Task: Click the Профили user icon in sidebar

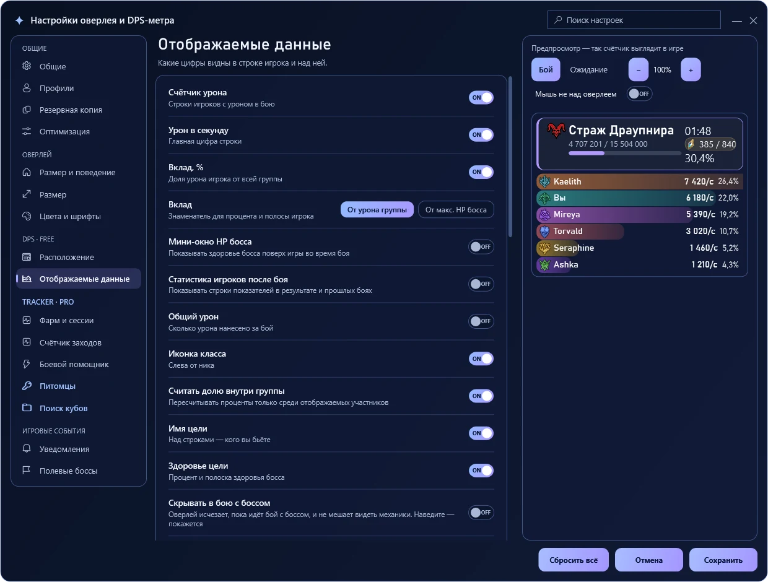Action: [27, 88]
